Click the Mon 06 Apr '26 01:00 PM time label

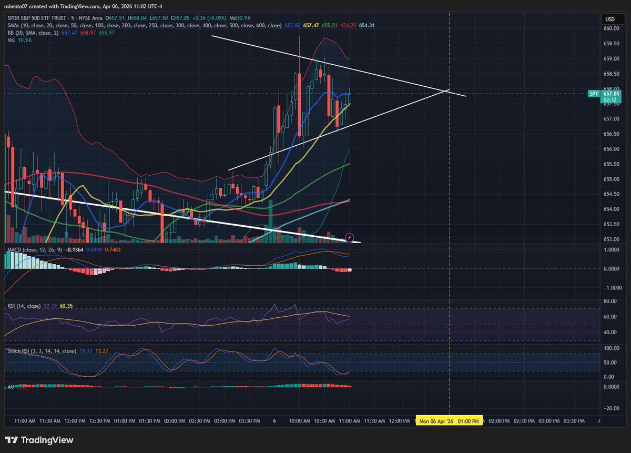pos(449,421)
